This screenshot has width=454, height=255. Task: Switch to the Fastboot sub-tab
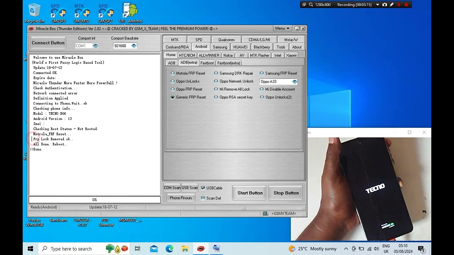(x=207, y=63)
